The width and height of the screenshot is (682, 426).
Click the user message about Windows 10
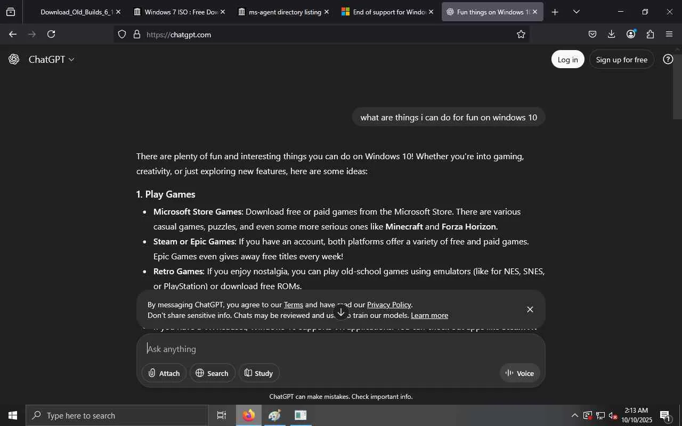(x=449, y=117)
